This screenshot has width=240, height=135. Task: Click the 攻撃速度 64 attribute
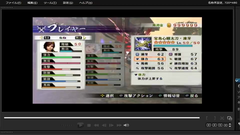click(x=183, y=68)
